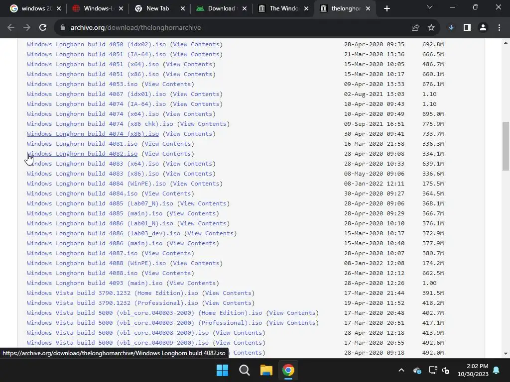Download Longhorn build 4067 (idx01).iso
Screen dimensions: 510x382
[x=97, y=94]
